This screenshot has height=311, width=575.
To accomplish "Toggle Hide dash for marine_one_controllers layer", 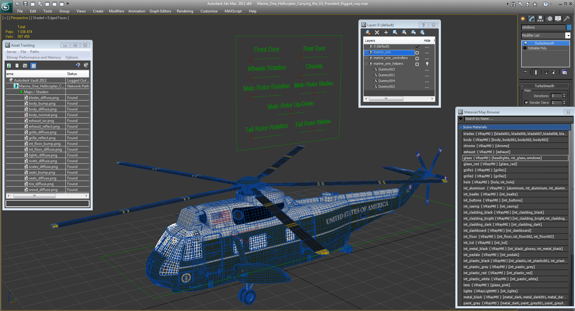I will 427,58.
